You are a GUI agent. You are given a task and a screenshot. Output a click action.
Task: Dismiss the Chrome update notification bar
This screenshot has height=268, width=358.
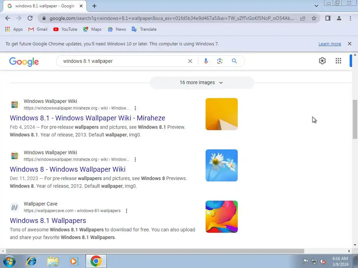pos(350,44)
